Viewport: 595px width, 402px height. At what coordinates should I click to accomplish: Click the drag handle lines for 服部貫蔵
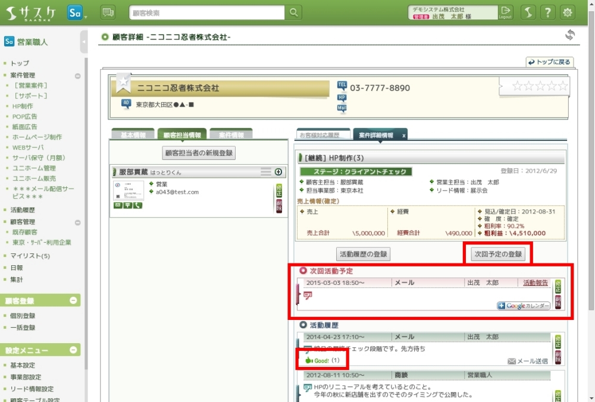pos(265,172)
